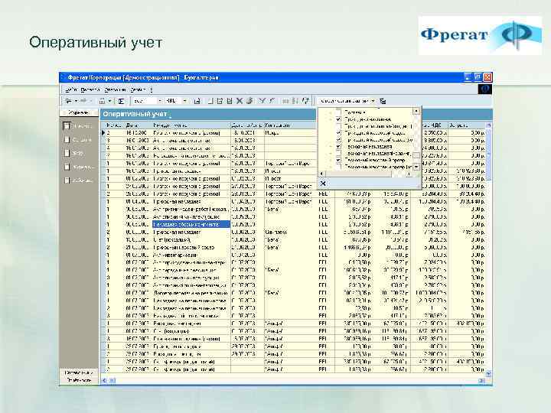Click the Дата column header

(x=138, y=125)
